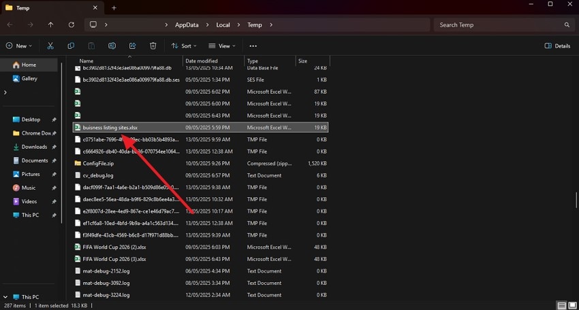This screenshot has width=579, height=310.
Task: Click the search magnifier icon
Action: pyautogui.click(x=567, y=24)
